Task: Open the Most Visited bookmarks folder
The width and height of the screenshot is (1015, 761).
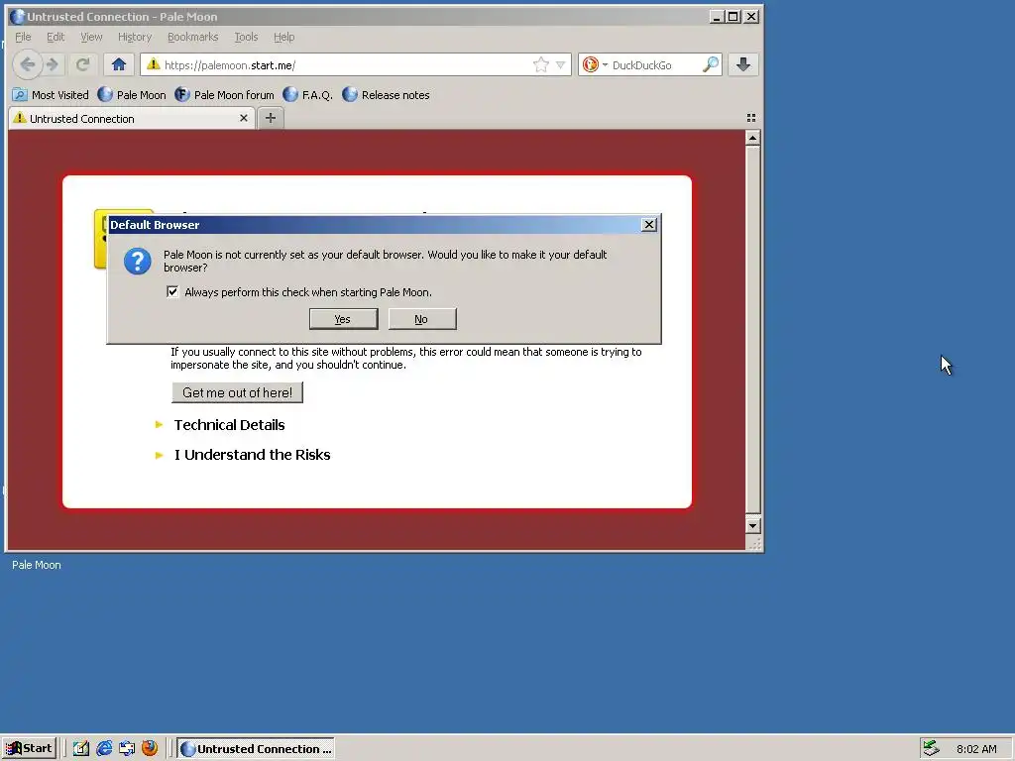Action: point(51,95)
